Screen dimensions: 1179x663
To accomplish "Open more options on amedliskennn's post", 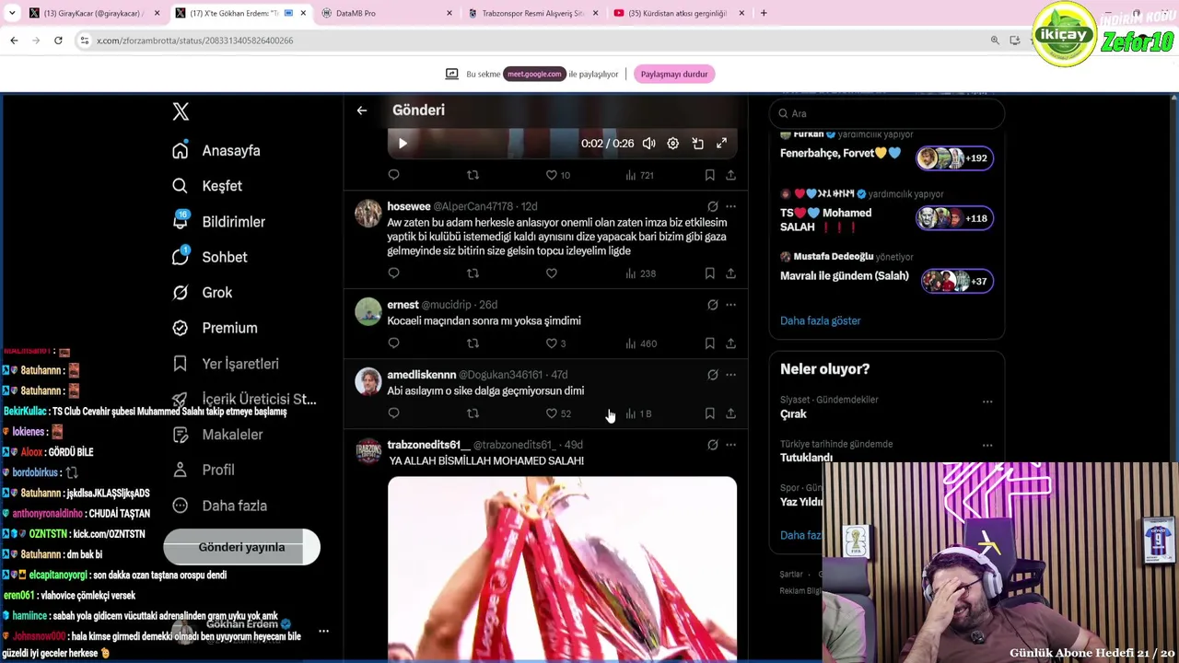I will coord(730,375).
